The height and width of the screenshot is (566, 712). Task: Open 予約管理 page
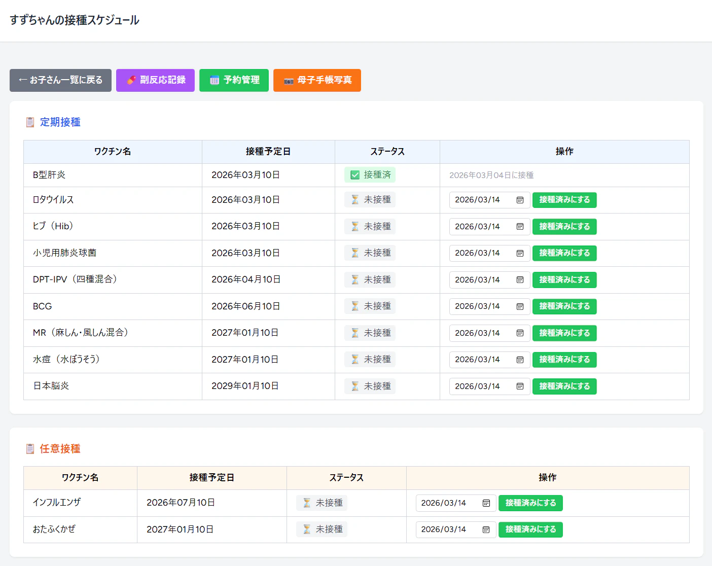point(234,80)
